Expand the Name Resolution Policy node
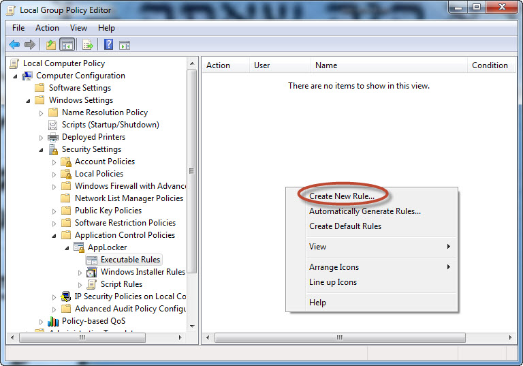The width and height of the screenshot is (523, 366). coord(41,113)
